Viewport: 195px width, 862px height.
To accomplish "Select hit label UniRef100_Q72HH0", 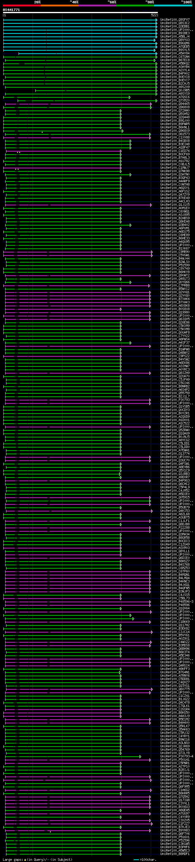I will [175, 111].
